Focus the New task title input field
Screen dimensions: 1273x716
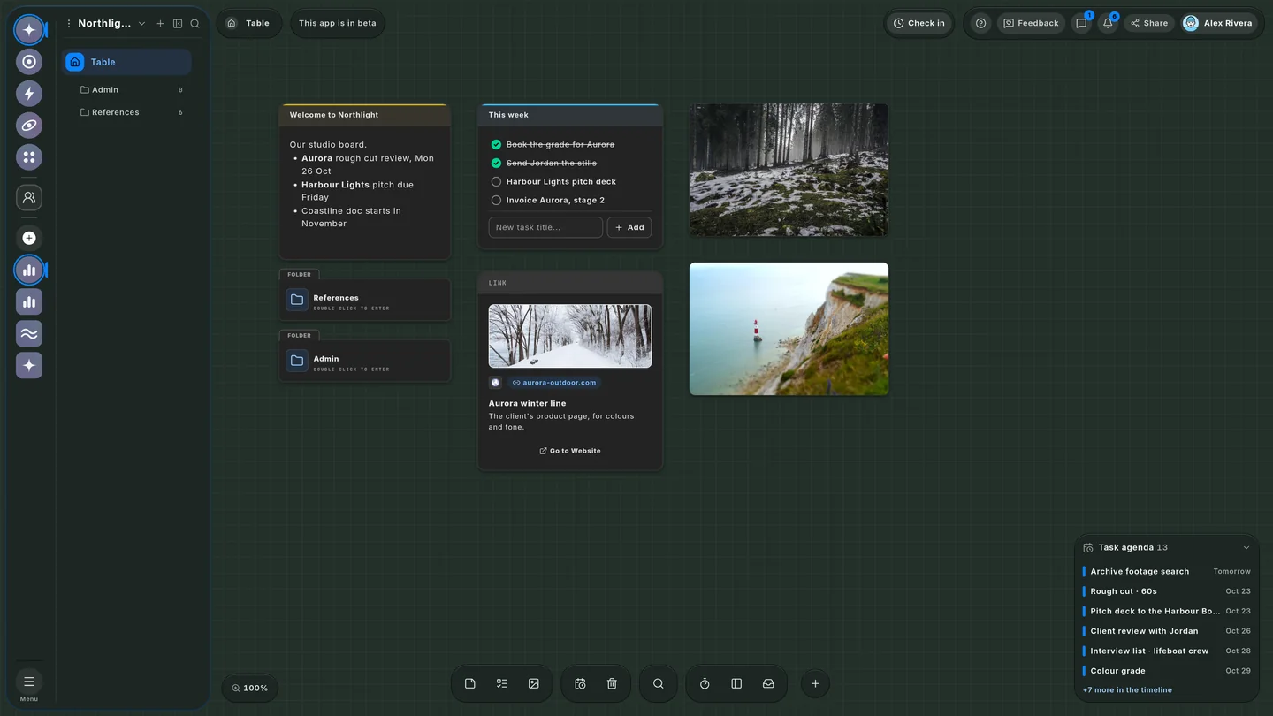(545, 227)
